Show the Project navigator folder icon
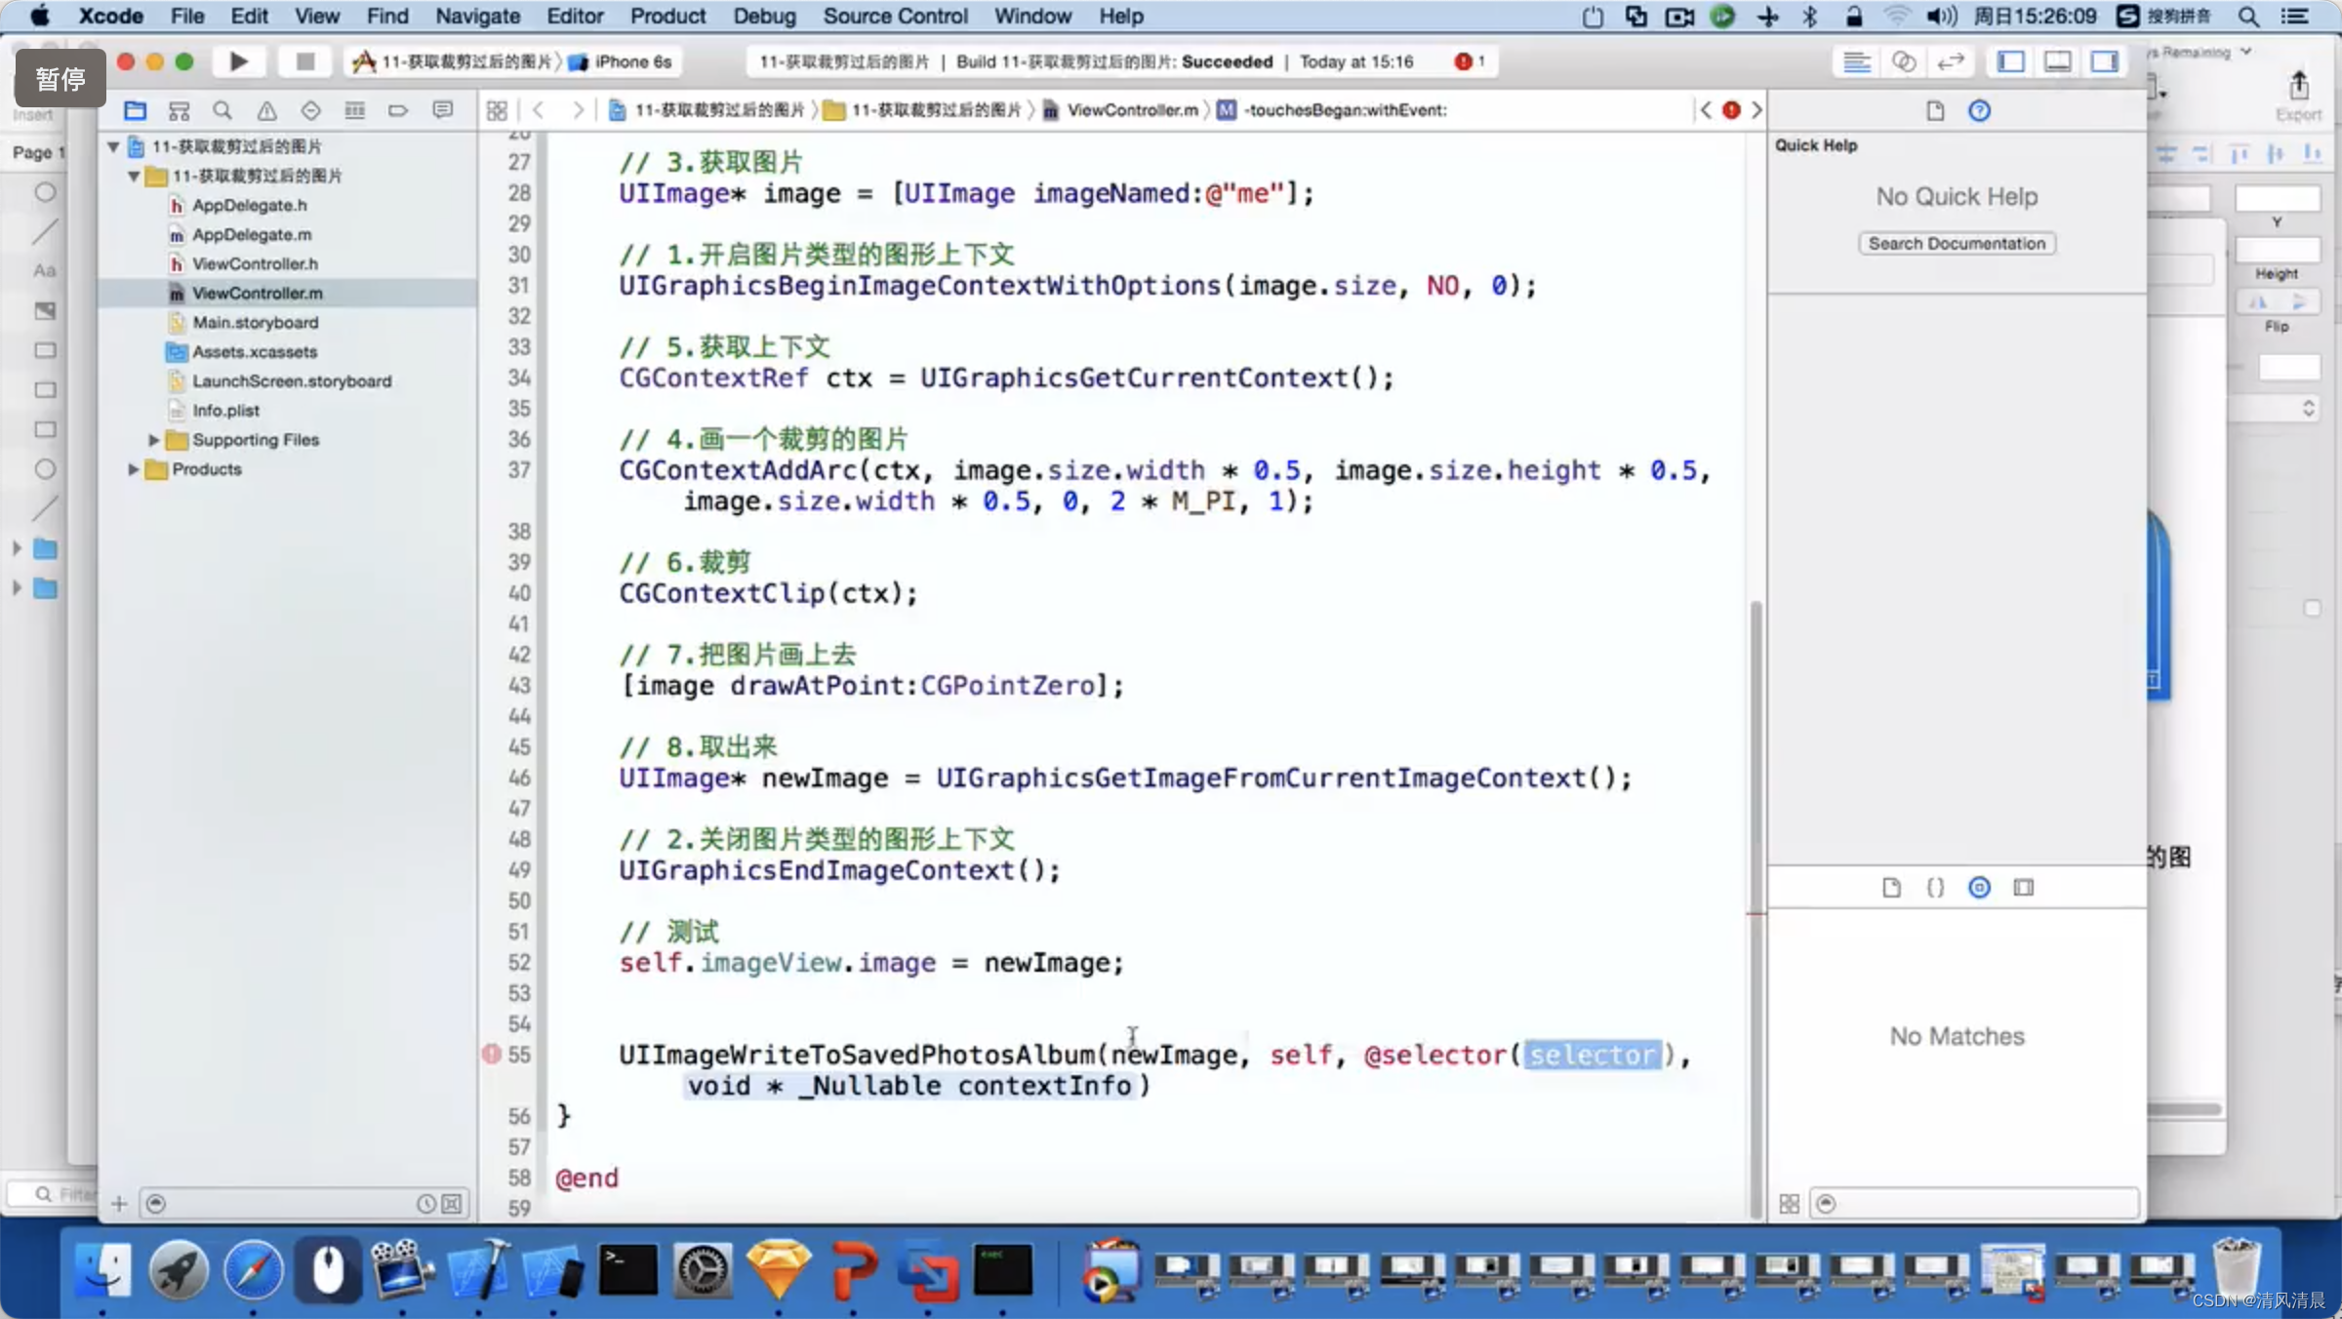Screen dimensions: 2342x1319 135,110
